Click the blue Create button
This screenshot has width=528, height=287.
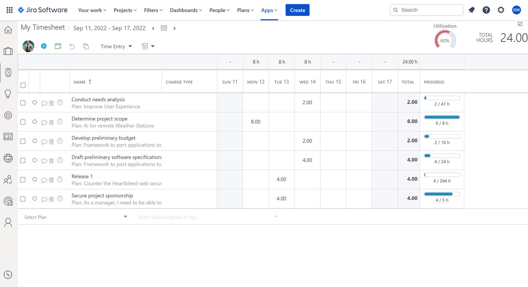(x=297, y=10)
